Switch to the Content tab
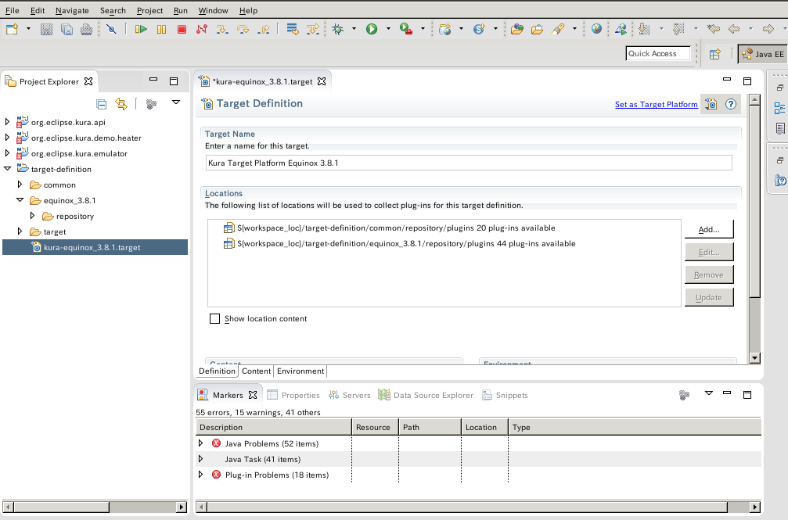This screenshot has height=520, width=788. [257, 371]
